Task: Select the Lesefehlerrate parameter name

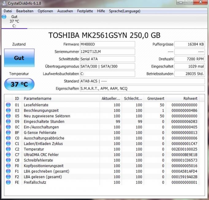Action: pyautogui.click(x=36, y=105)
